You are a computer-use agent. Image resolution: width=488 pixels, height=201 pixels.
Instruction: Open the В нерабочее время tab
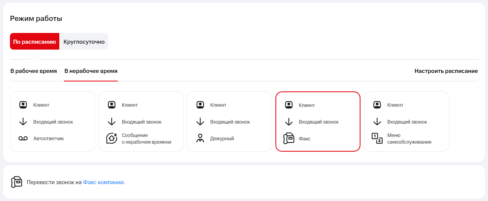coord(91,71)
